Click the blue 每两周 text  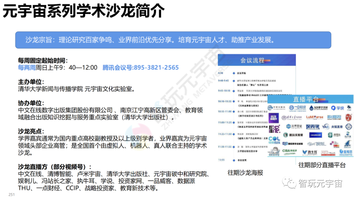coord(27,68)
